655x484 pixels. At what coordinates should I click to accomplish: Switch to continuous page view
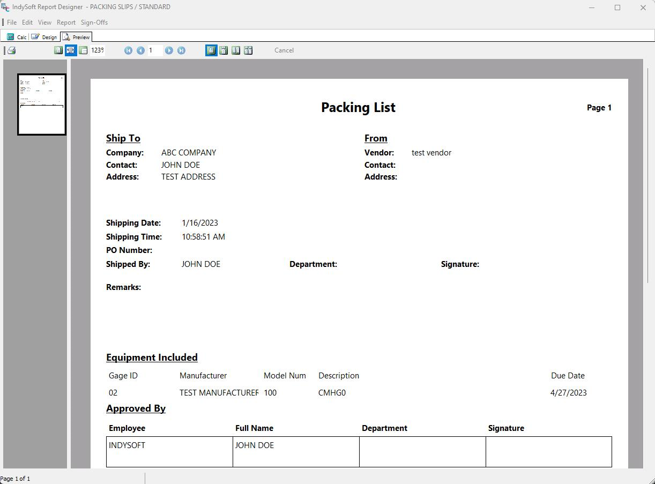224,50
